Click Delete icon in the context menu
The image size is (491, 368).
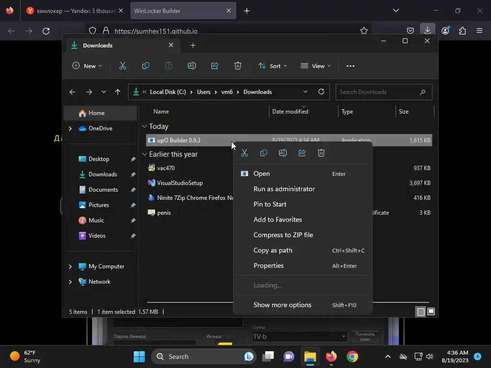point(321,153)
